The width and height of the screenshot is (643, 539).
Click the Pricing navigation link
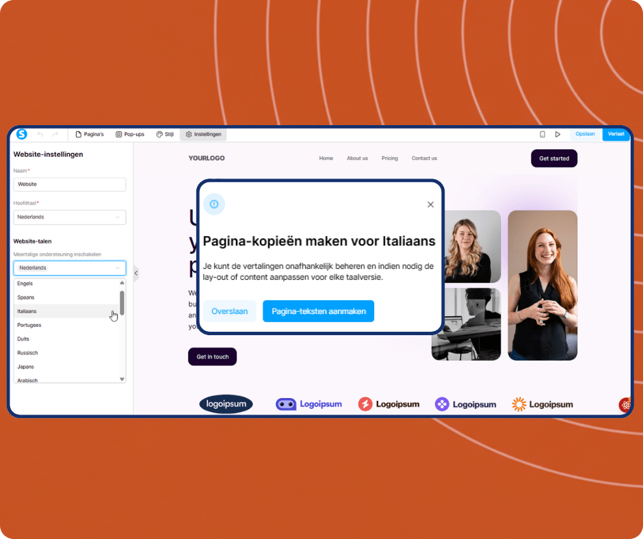pos(390,158)
